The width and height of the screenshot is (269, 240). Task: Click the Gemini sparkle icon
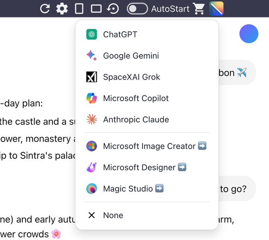coord(92,56)
